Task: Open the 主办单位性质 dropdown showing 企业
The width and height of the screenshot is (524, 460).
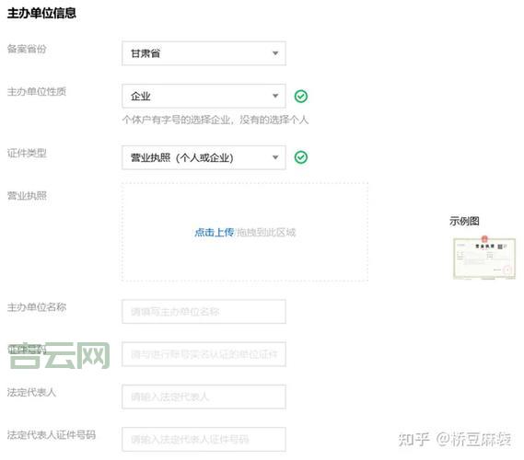Action: click(x=204, y=96)
